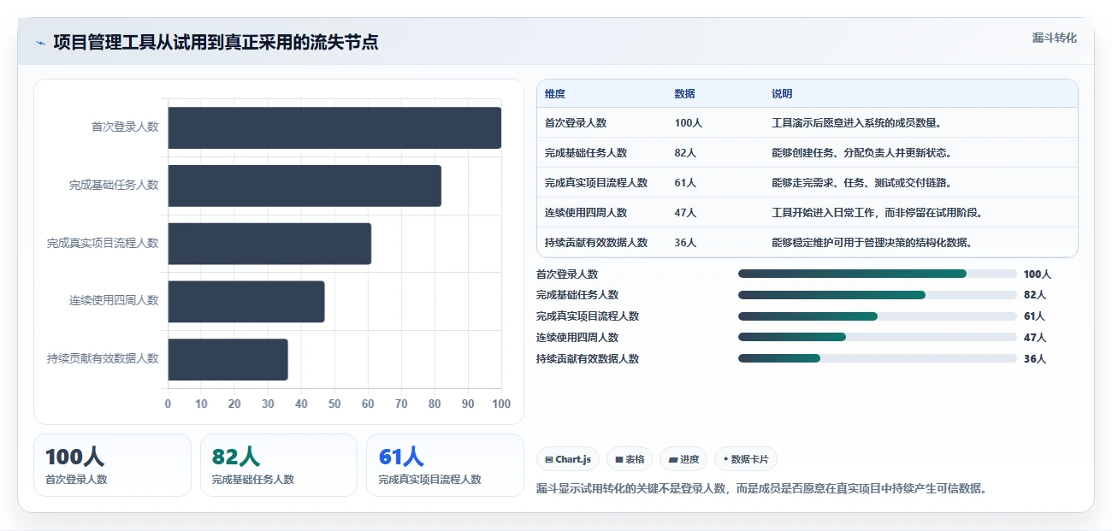The image size is (1112, 531).
Task: Click the 82人 value in the table
Action: tap(685, 153)
